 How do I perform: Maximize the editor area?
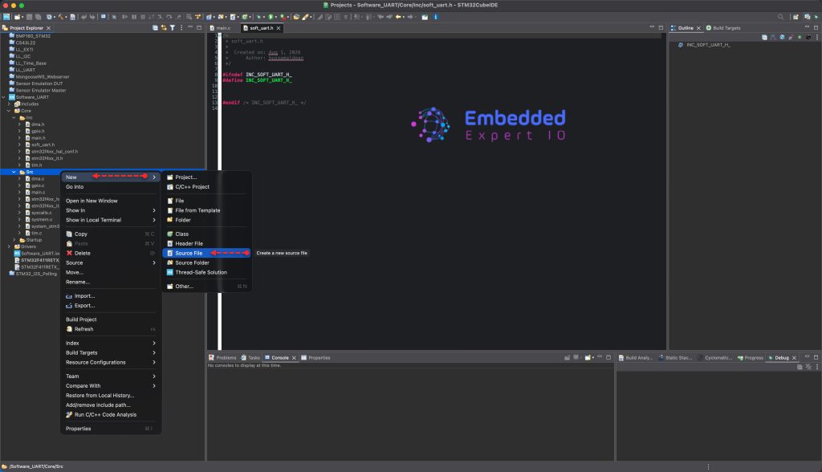pyautogui.click(x=661, y=28)
